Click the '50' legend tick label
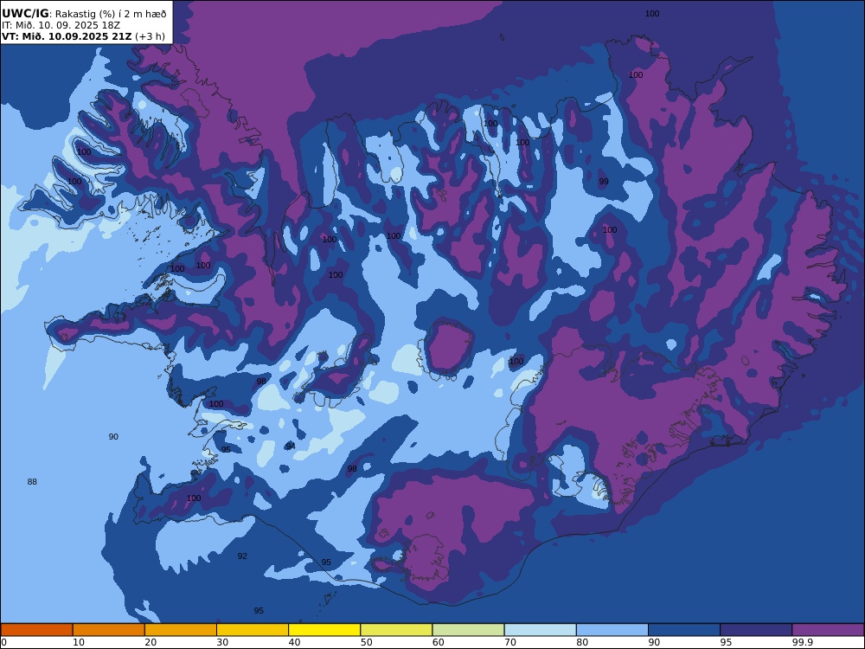865x649 pixels. tap(366, 642)
